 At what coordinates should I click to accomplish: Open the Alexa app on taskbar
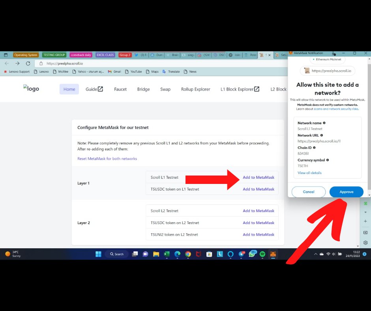click(230, 254)
